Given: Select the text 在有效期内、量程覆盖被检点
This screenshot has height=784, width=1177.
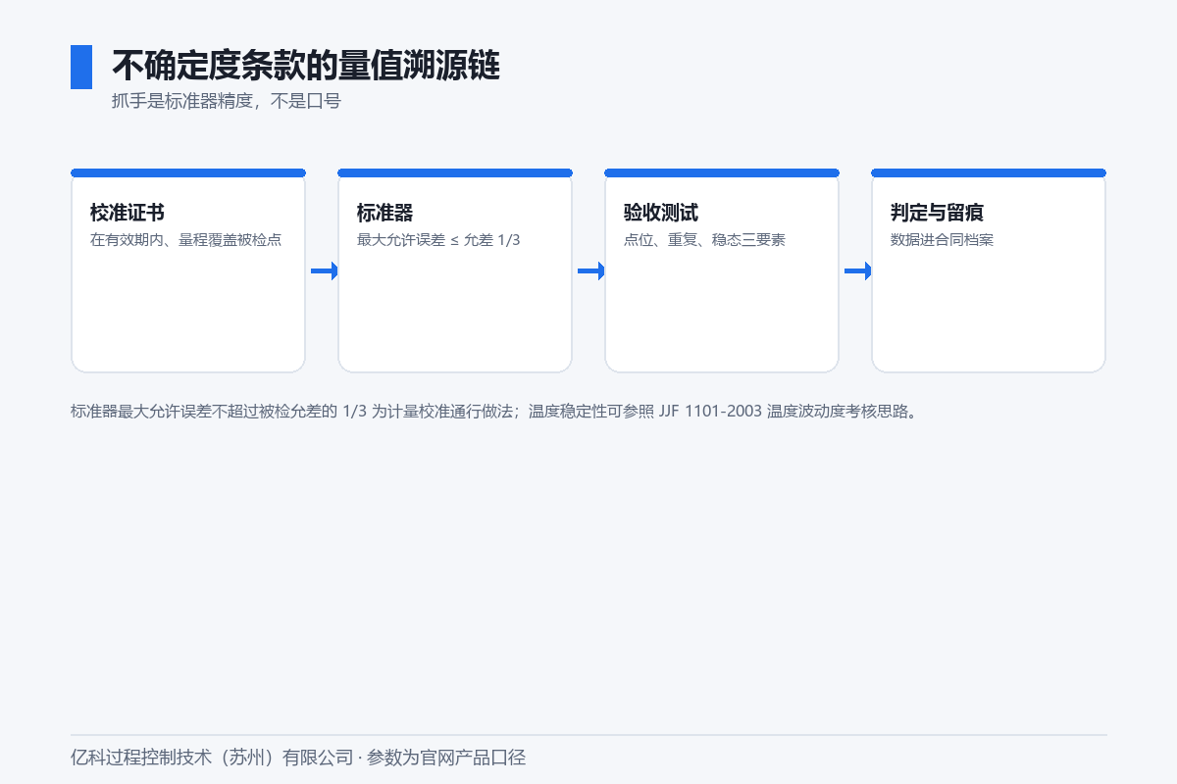Looking at the screenshot, I should [x=186, y=240].
